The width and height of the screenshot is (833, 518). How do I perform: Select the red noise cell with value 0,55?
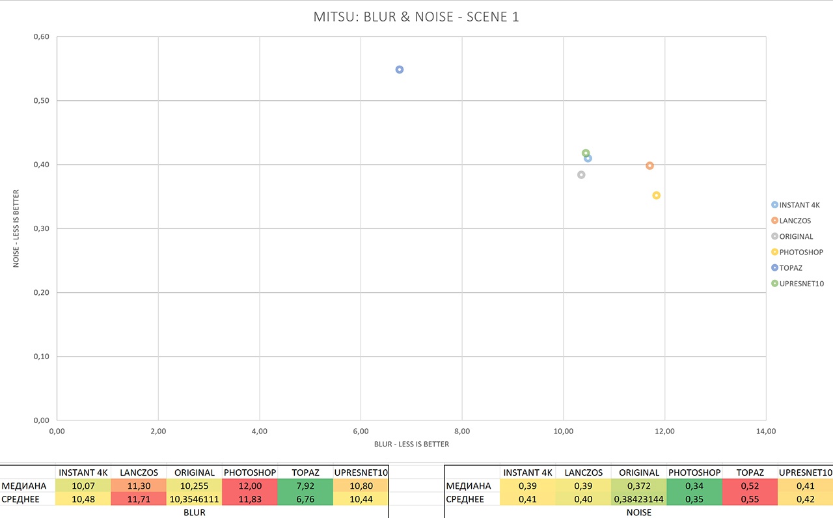(x=750, y=498)
